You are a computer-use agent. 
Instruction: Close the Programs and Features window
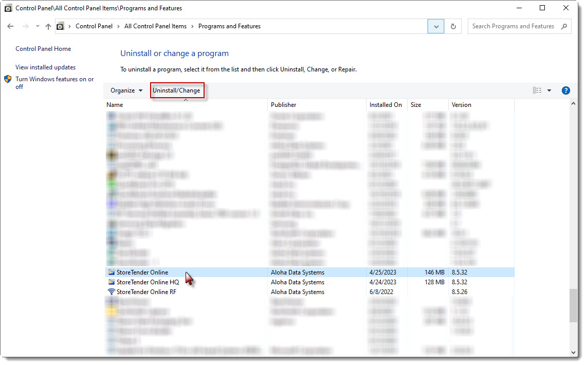click(x=566, y=8)
